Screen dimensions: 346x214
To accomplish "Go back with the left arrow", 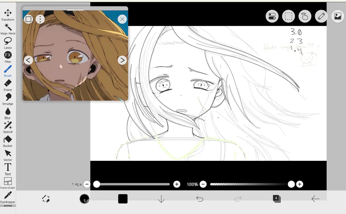I will point(315,199).
